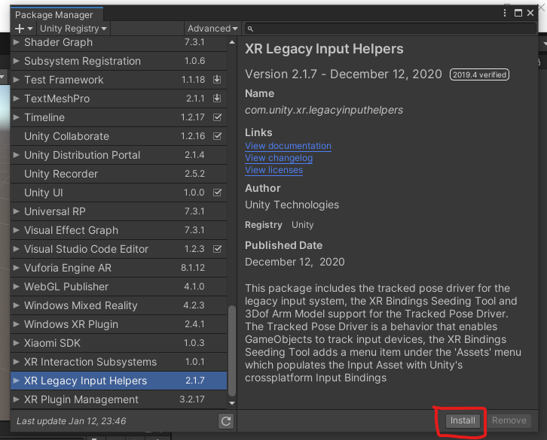Expand the Universal RP package entry
The width and height of the screenshot is (547, 440).
click(16, 211)
